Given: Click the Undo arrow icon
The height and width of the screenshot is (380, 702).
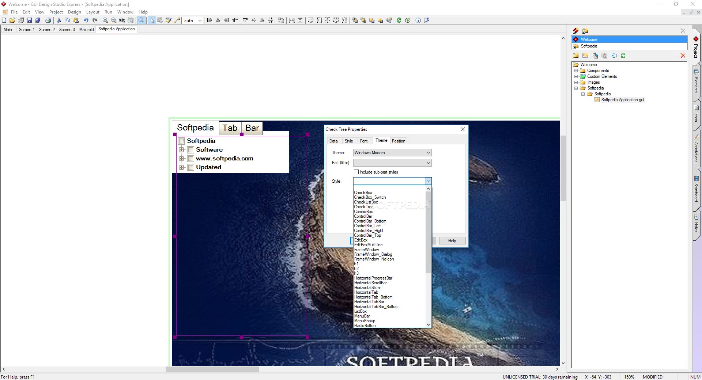Looking at the screenshot, I should tap(86, 20).
